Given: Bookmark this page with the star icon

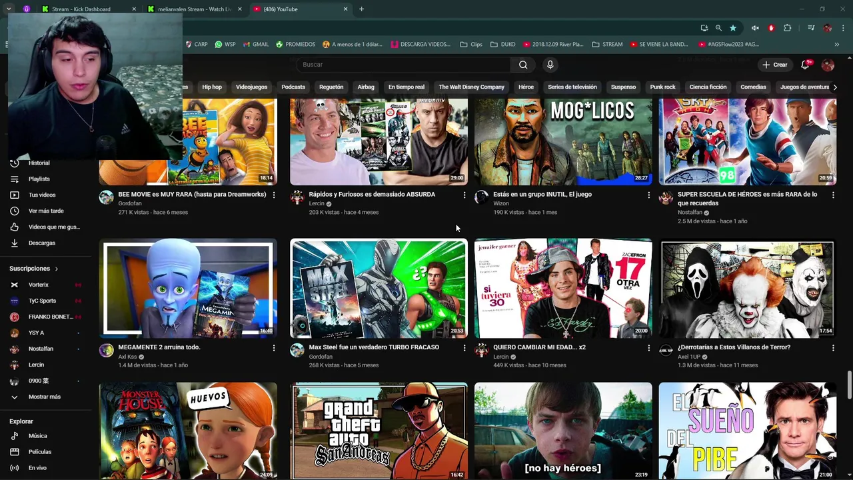Looking at the screenshot, I should pos(733,28).
